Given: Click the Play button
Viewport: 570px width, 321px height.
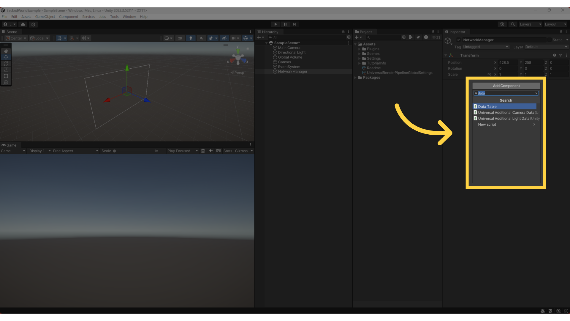Looking at the screenshot, I should (x=275, y=24).
